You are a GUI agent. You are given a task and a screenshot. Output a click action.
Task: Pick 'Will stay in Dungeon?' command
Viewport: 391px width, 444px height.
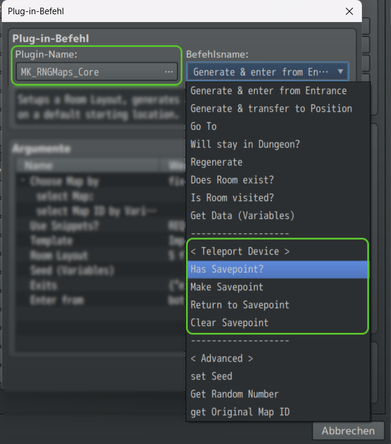tap(278, 144)
